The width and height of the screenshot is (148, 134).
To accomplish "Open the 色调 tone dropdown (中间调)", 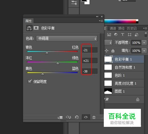I will pyautogui.click(x=67, y=39).
